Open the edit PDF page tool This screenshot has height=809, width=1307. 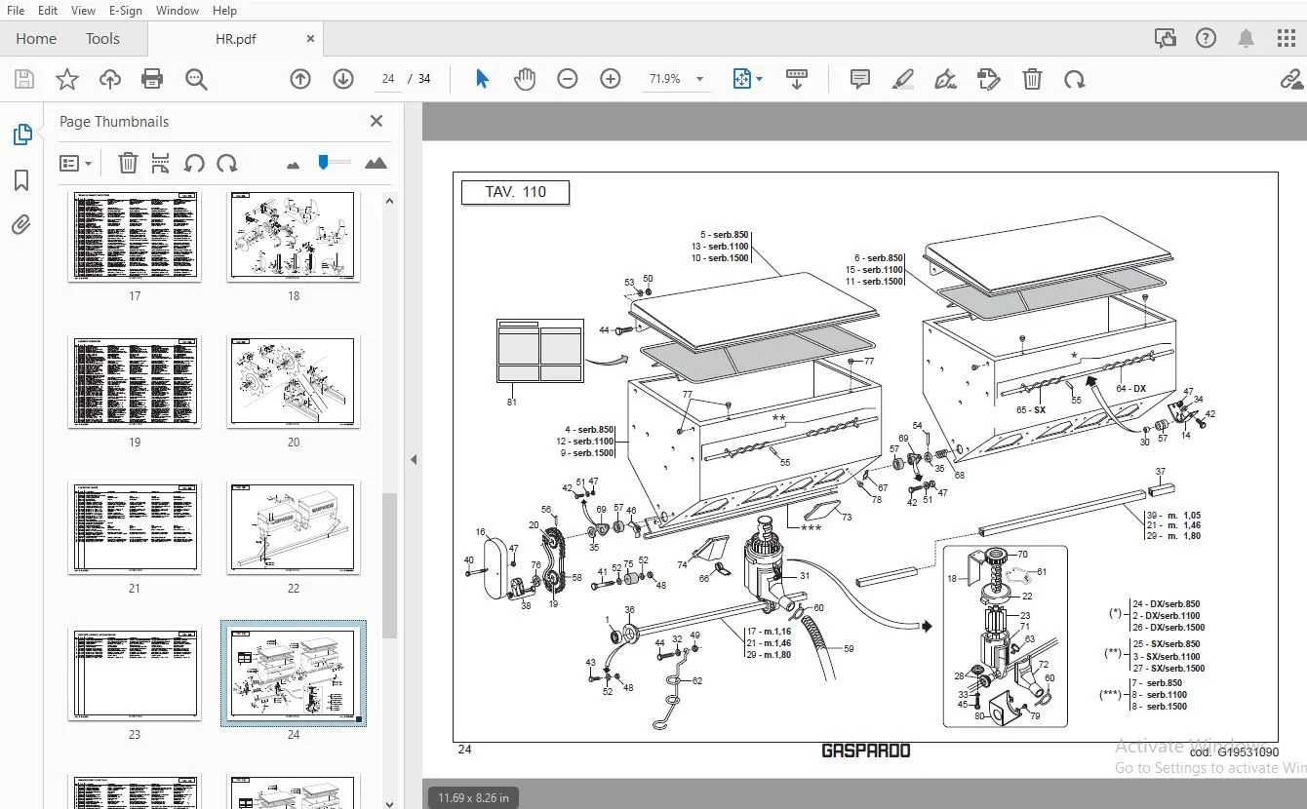(988, 79)
